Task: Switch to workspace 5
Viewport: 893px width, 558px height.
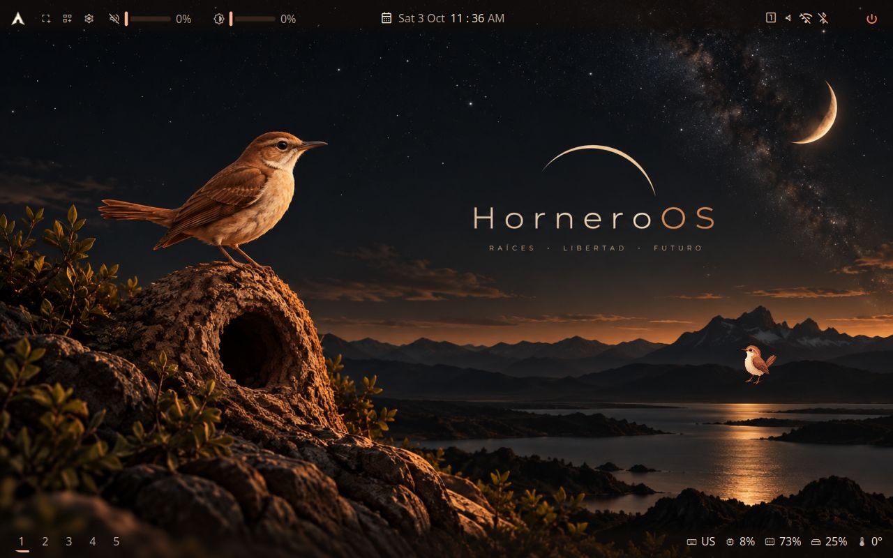Action: pyautogui.click(x=117, y=541)
